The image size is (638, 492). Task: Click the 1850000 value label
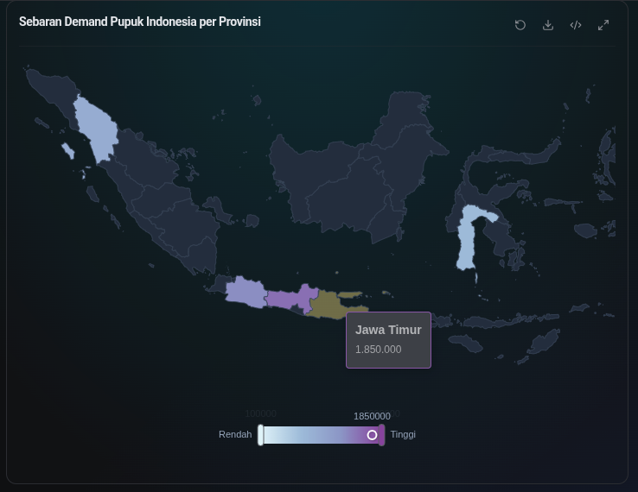pos(372,416)
